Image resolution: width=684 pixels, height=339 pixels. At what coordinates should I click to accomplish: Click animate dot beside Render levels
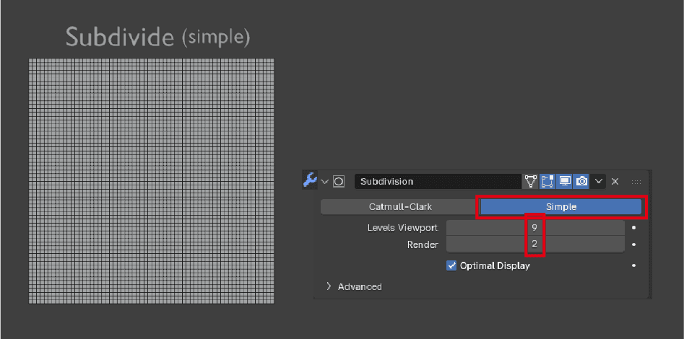point(633,245)
